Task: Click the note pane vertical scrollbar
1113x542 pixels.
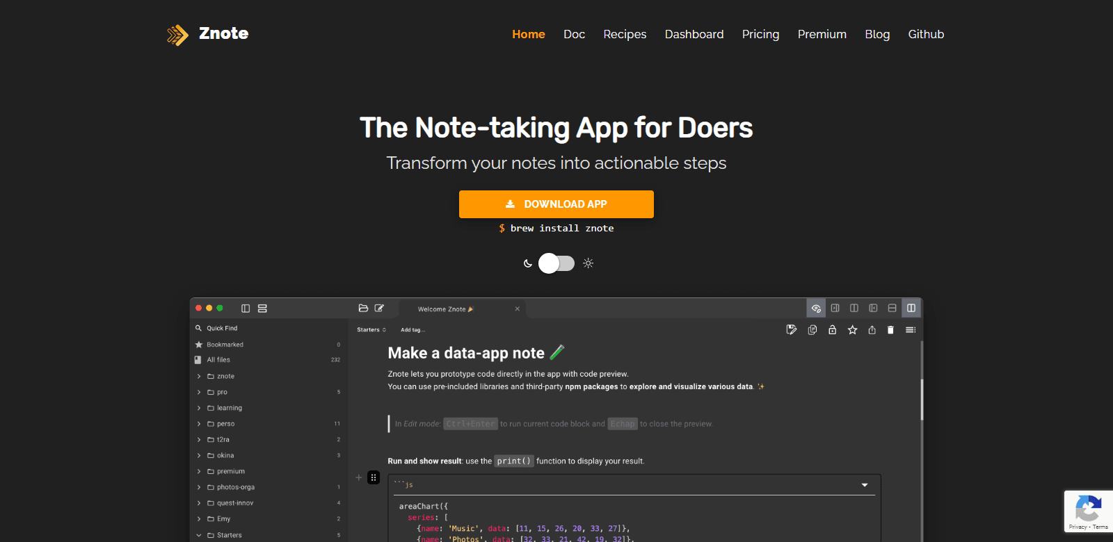Action: coord(922,400)
